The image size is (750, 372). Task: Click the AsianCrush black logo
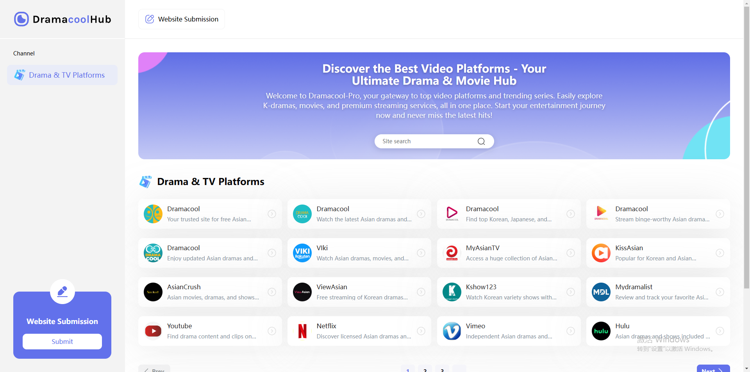[x=153, y=292]
